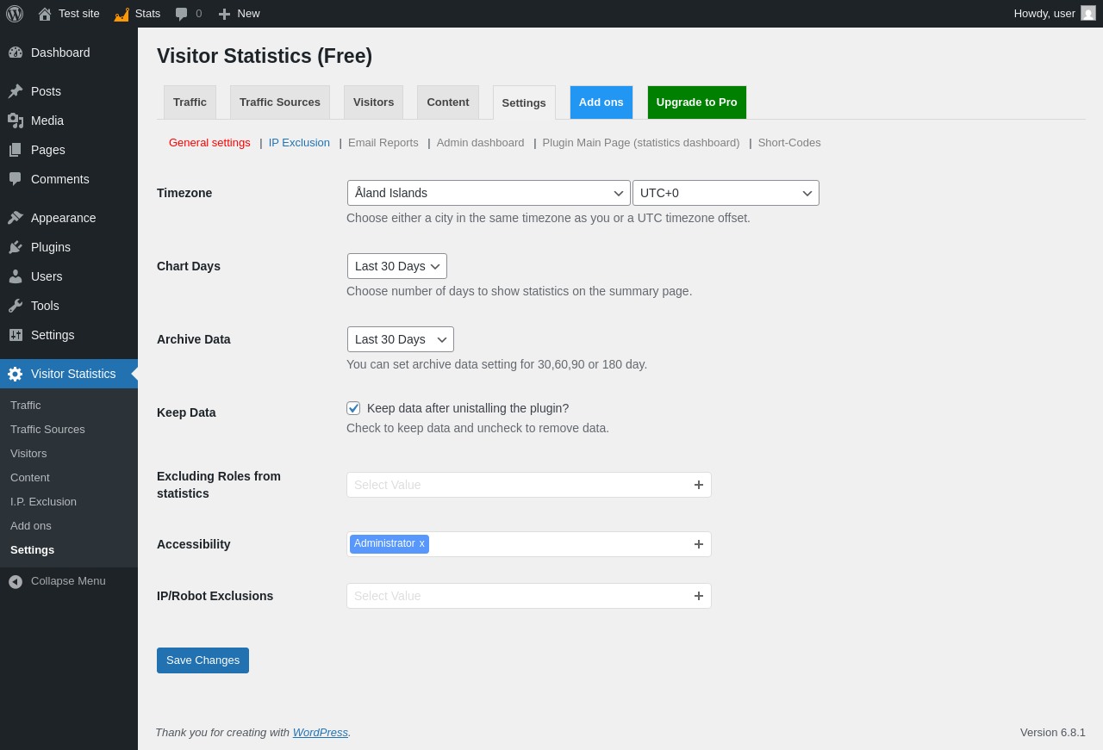Expand the Chart Days dropdown
This screenshot has width=1103, height=750.
pyautogui.click(x=397, y=266)
